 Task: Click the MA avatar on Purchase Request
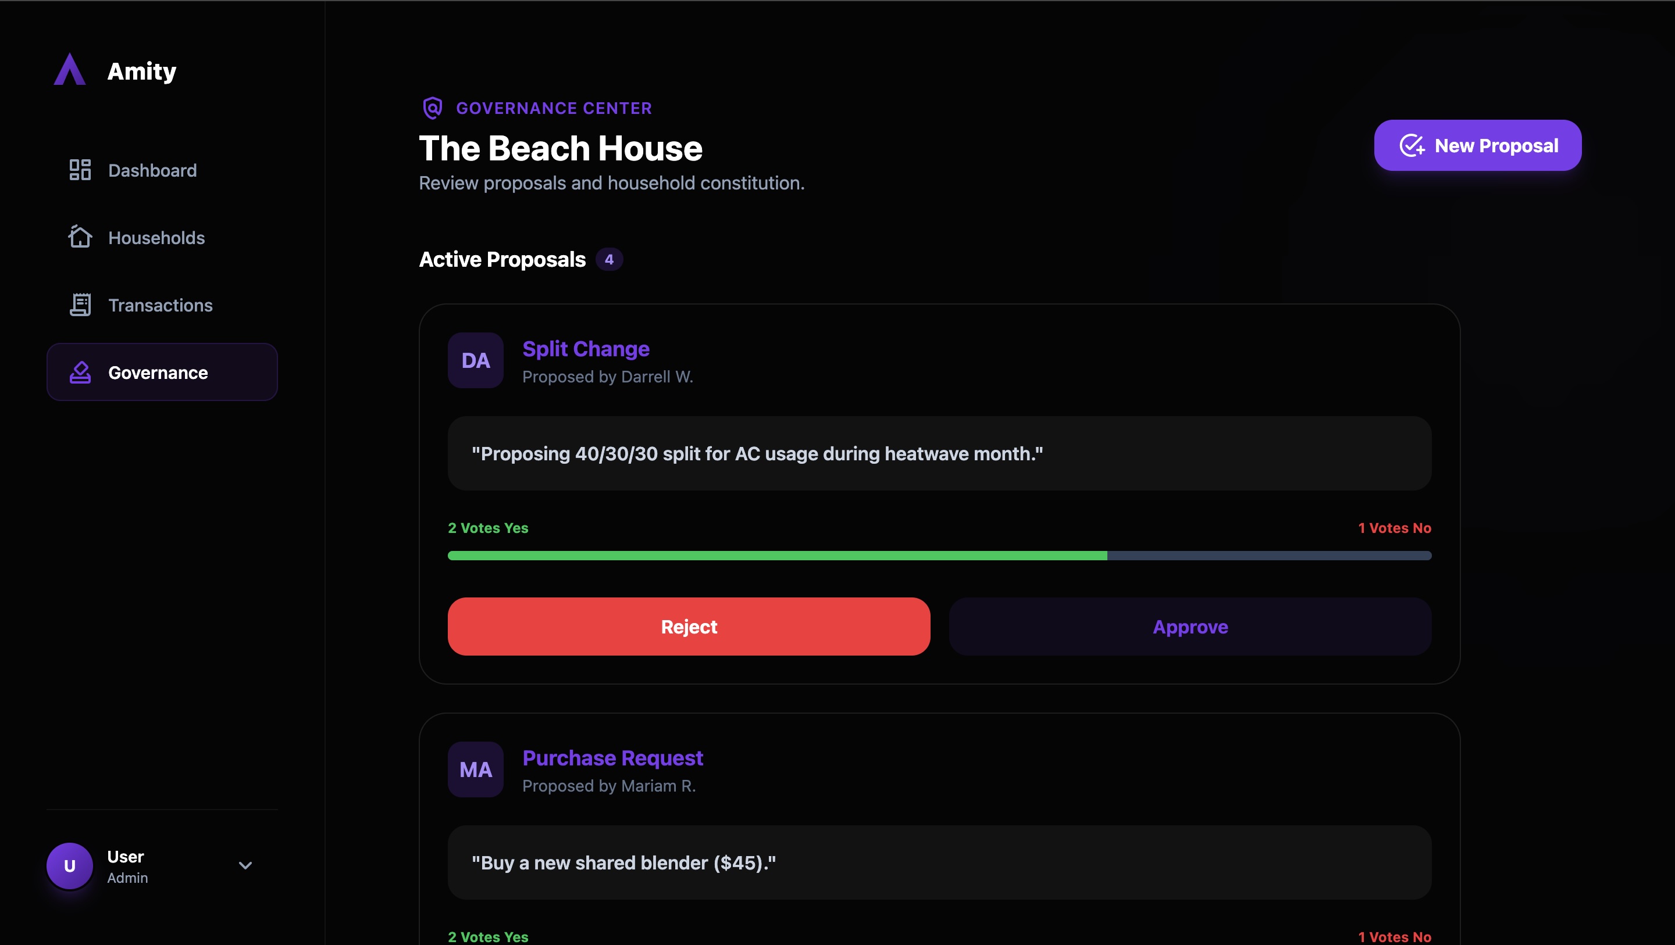pyautogui.click(x=475, y=769)
